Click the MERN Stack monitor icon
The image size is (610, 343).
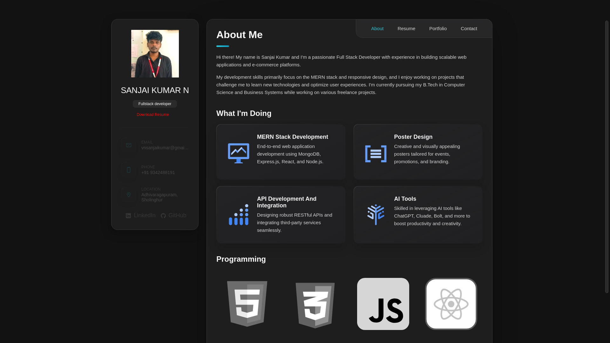point(239,153)
